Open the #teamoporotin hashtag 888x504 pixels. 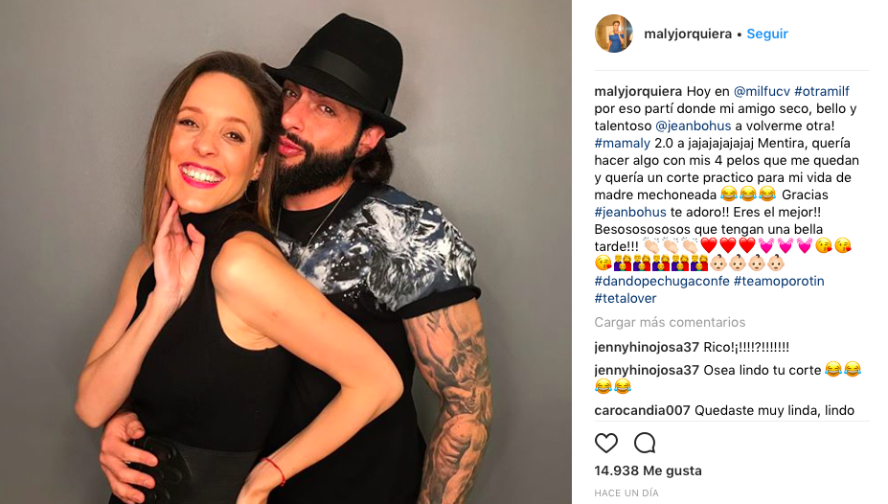pyautogui.click(x=779, y=281)
